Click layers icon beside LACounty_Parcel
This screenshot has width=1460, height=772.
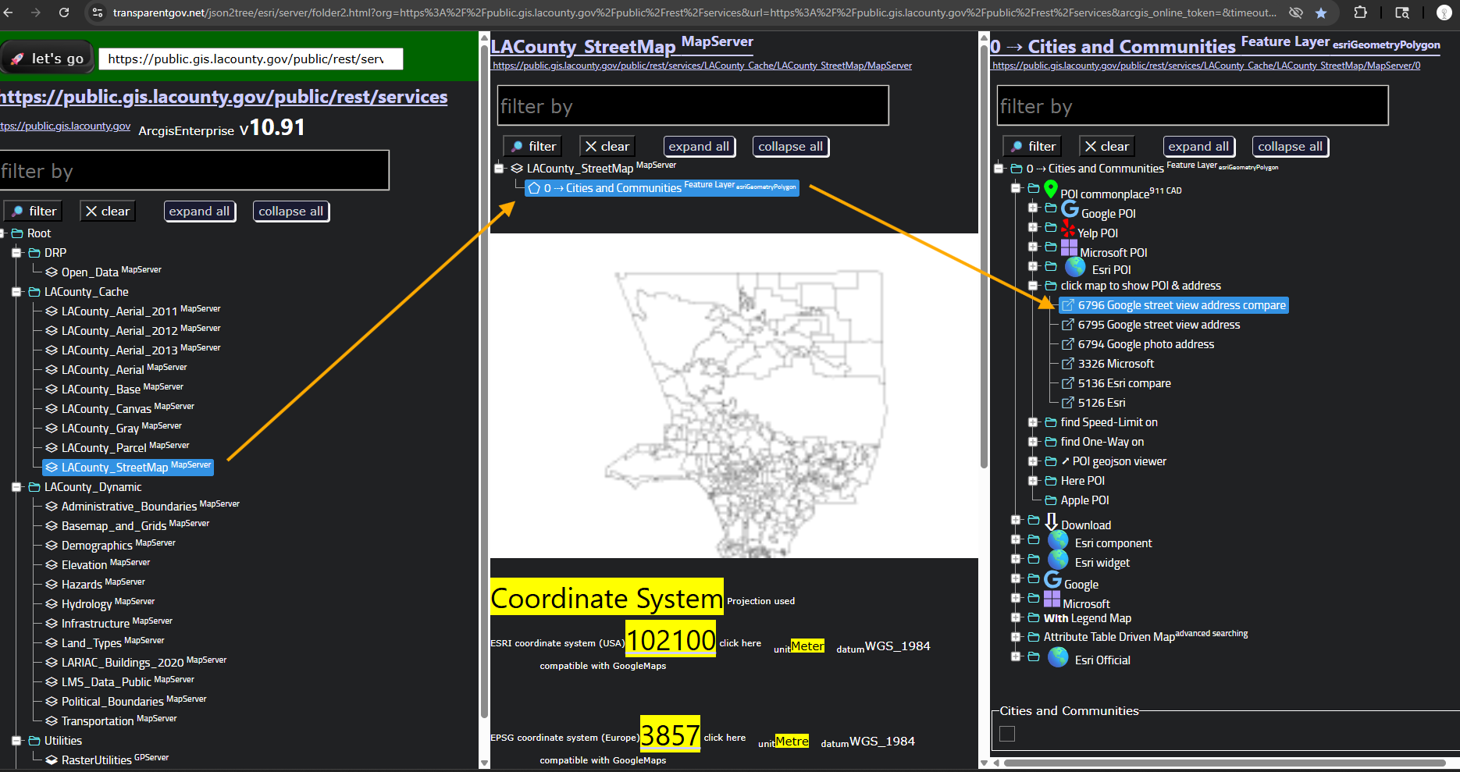52,448
